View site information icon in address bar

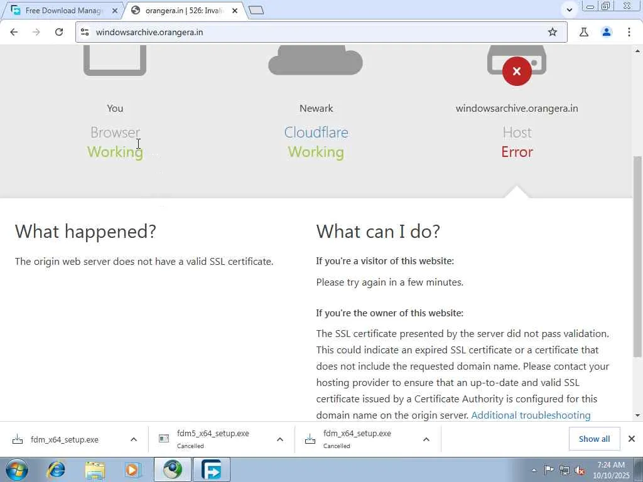(x=85, y=32)
